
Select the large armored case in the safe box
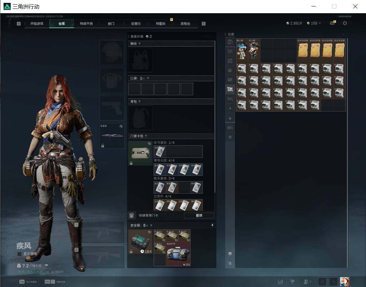[x=178, y=254]
